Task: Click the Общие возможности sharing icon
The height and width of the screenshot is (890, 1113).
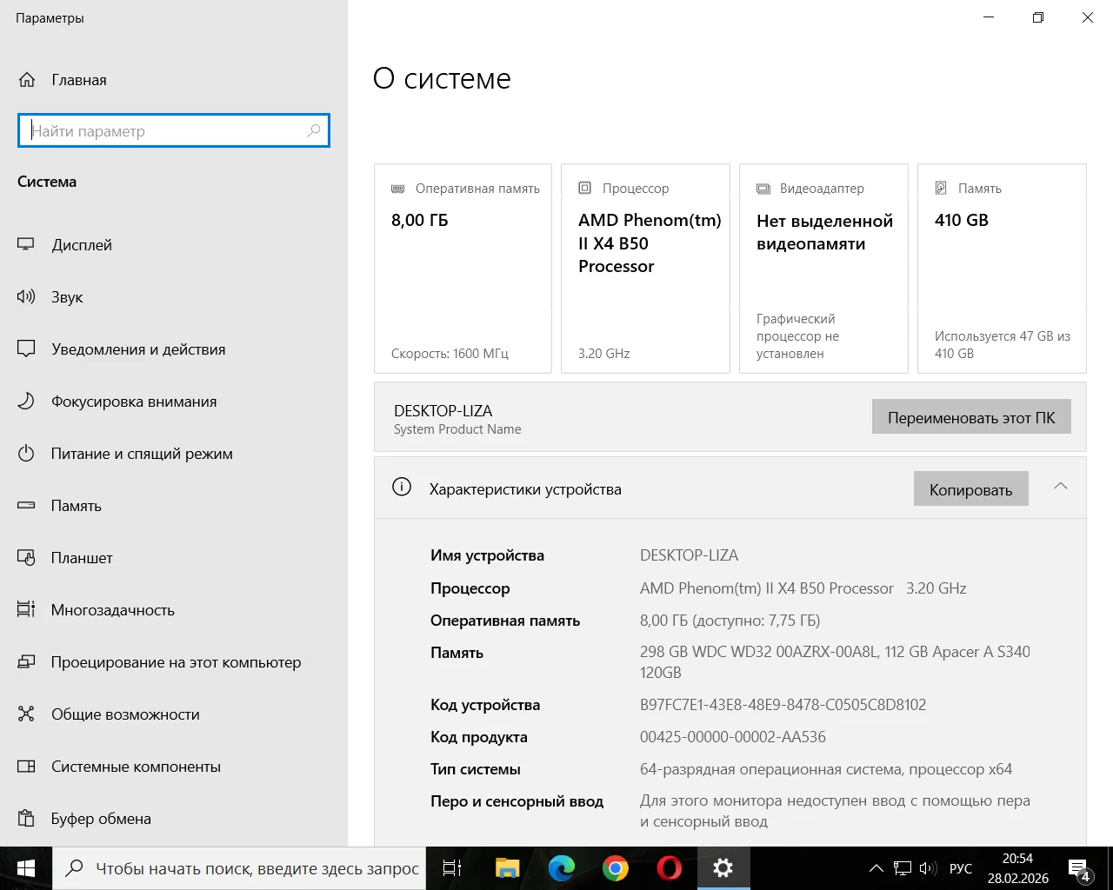Action: (x=26, y=714)
